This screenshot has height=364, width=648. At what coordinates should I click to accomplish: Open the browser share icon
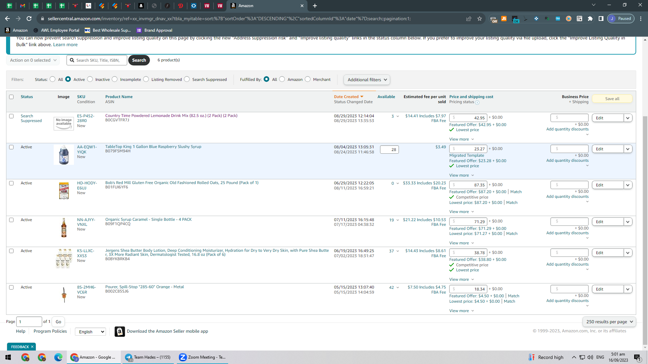tap(469, 19)
